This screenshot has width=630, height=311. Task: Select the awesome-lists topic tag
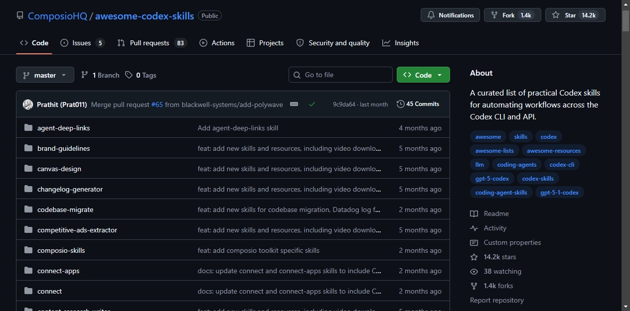[494, 151]
